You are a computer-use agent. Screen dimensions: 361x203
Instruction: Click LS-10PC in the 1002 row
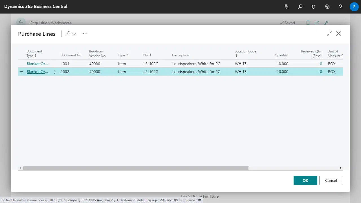151,72
